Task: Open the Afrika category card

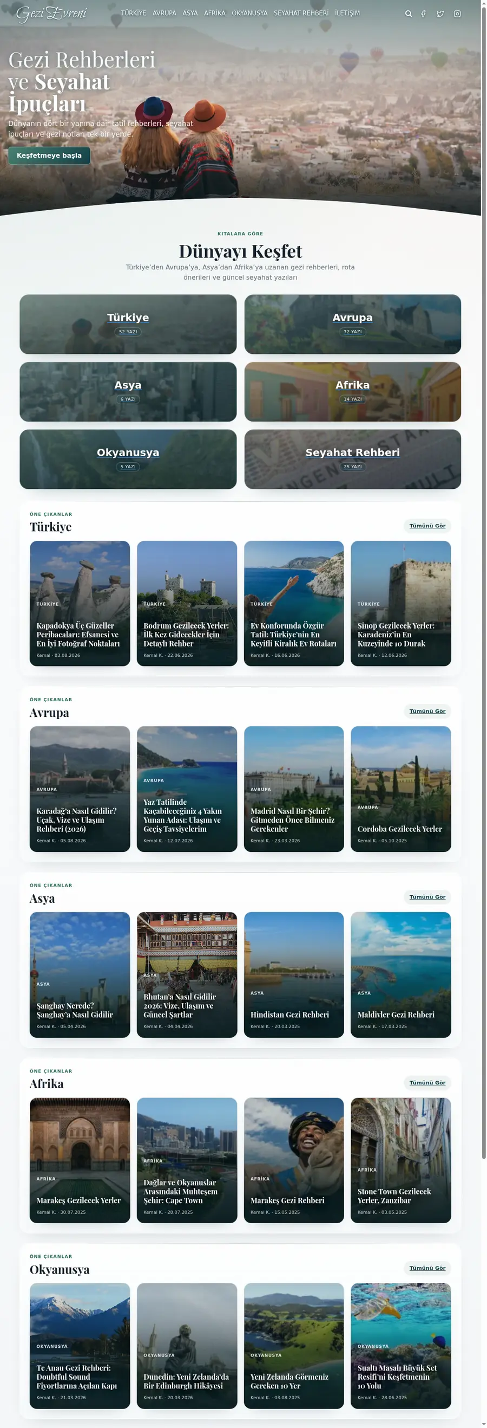Action: pyautogui.click(x=352, y=391)
